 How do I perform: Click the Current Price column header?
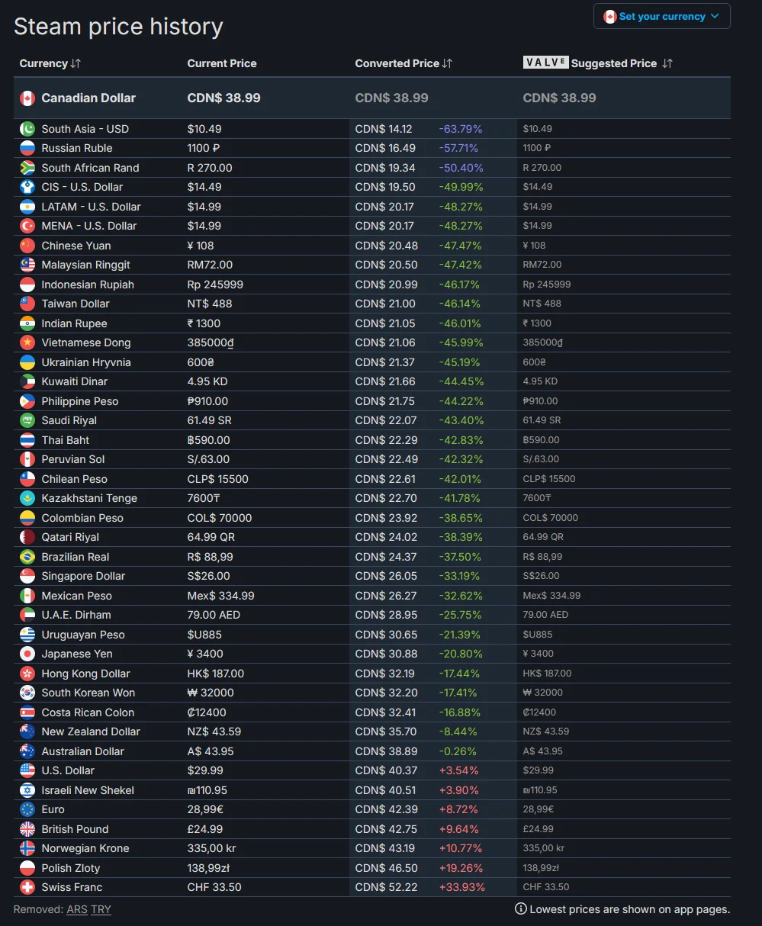point(222,63)
